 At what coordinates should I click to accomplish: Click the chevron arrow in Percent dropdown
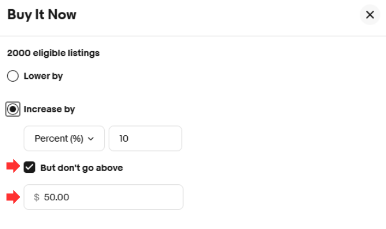pyautogui.click(x=91, y=139)
